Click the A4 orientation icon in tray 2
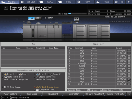The width and height of the screenshot is (132, 99). (83, 53)
